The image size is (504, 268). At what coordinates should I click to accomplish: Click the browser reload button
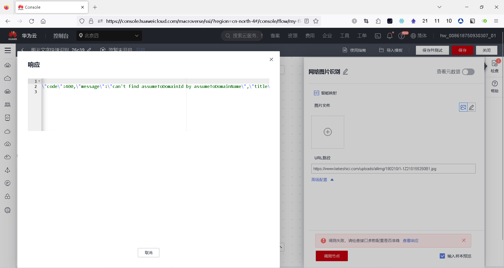click(31, 21)
